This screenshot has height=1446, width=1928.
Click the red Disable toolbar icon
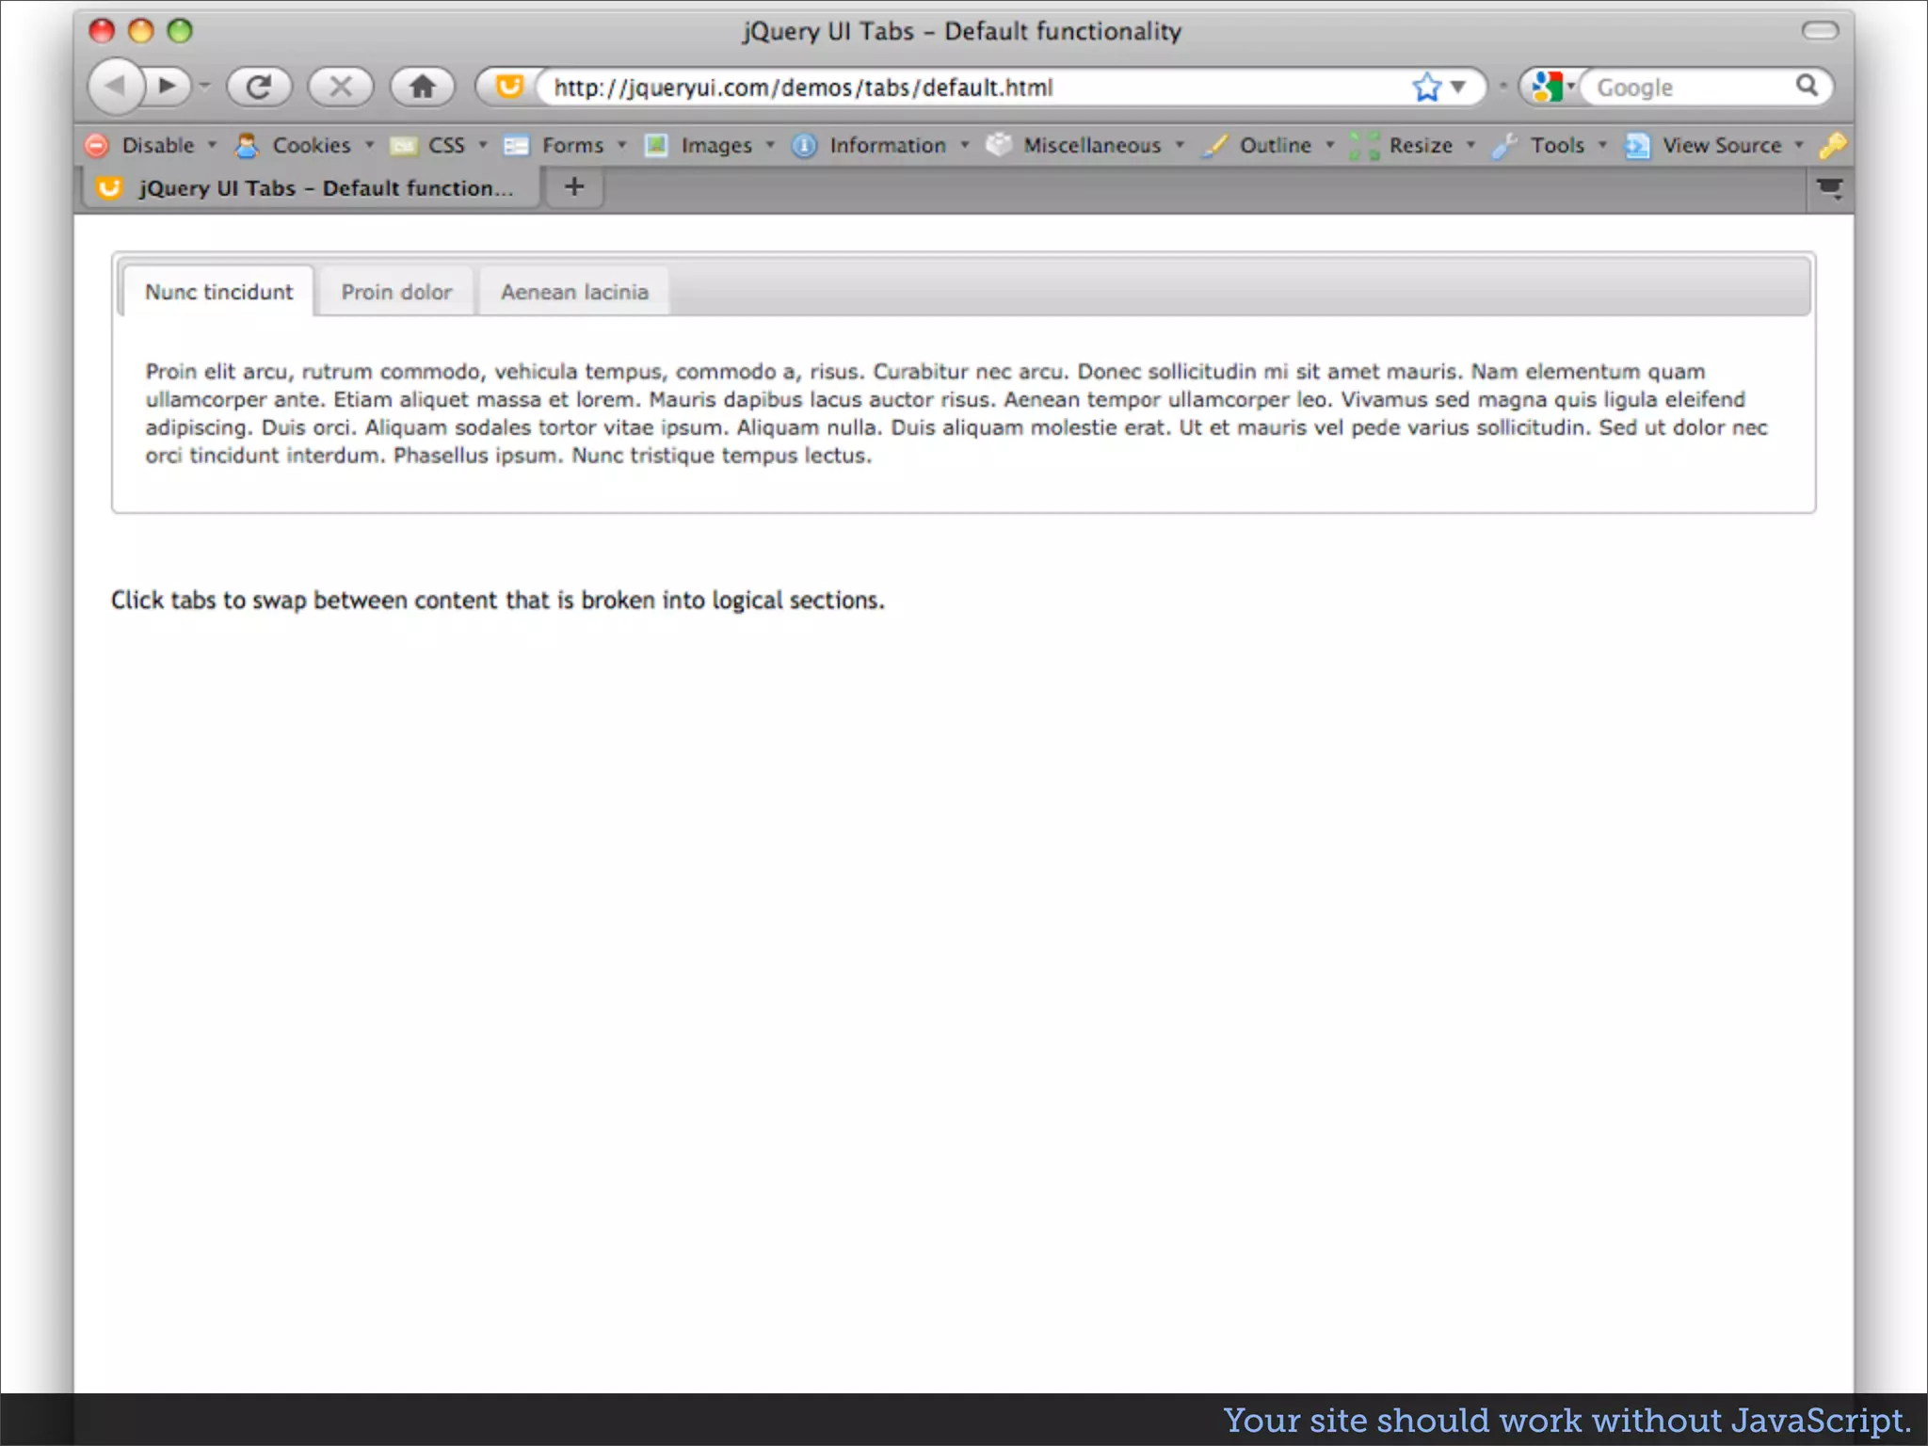point(96,145)
